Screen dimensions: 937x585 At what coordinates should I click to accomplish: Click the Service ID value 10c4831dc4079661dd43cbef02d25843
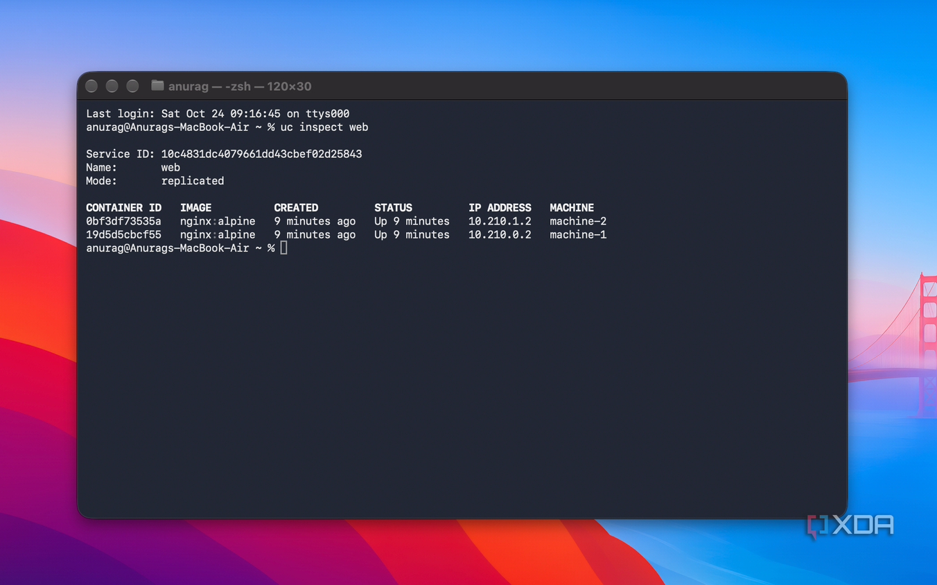click(x=261, y=154)
